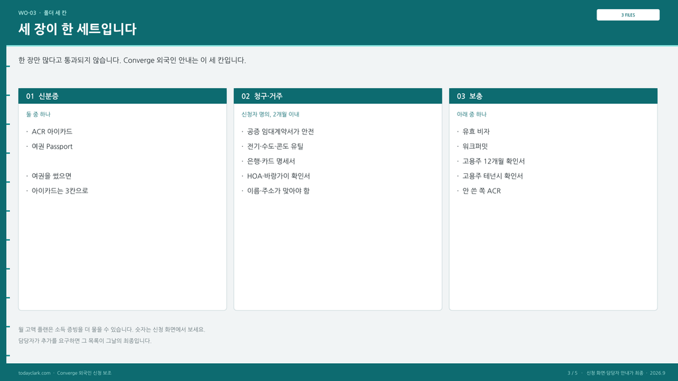Click the WO-03 폴더 세 칸 breadcrumb

click(x=42, y=13)
